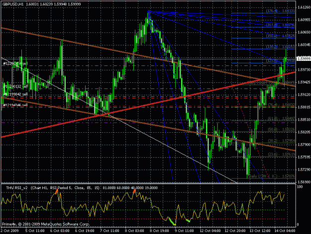Click the 5 Oct 11:00 time label
Viewport: 311px width, 234px height.
[35, 231]
